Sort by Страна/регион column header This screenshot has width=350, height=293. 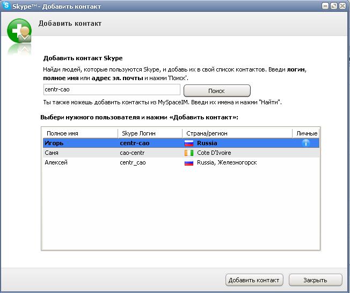point(237,133)
